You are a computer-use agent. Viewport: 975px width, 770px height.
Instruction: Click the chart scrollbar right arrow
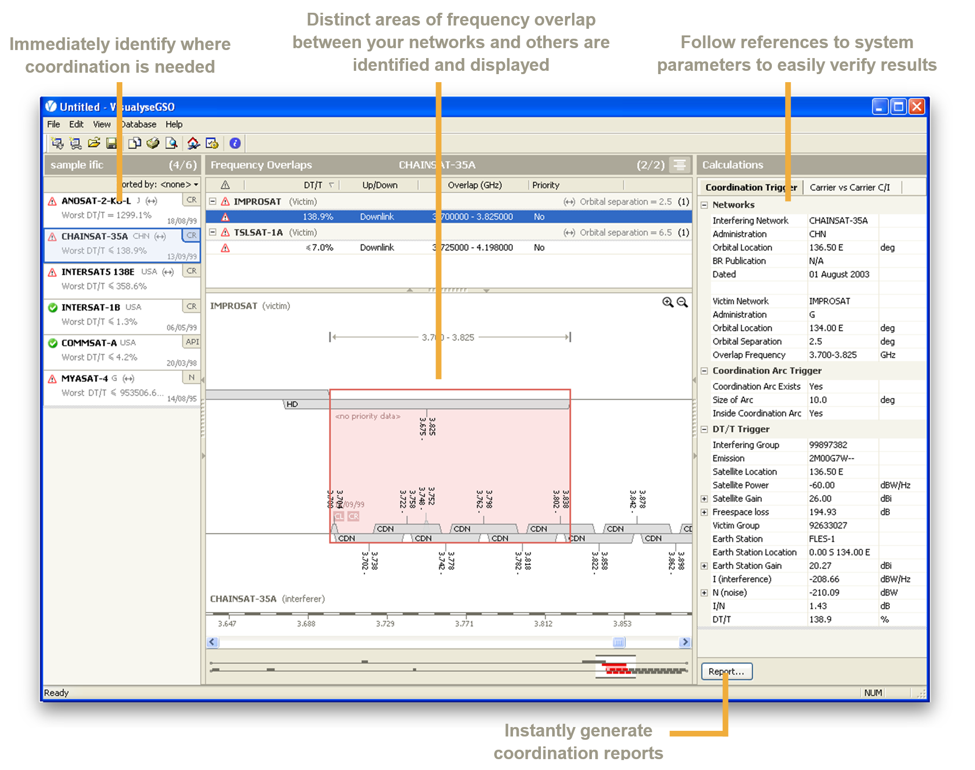pyautogui.click(x=684, y=642)
